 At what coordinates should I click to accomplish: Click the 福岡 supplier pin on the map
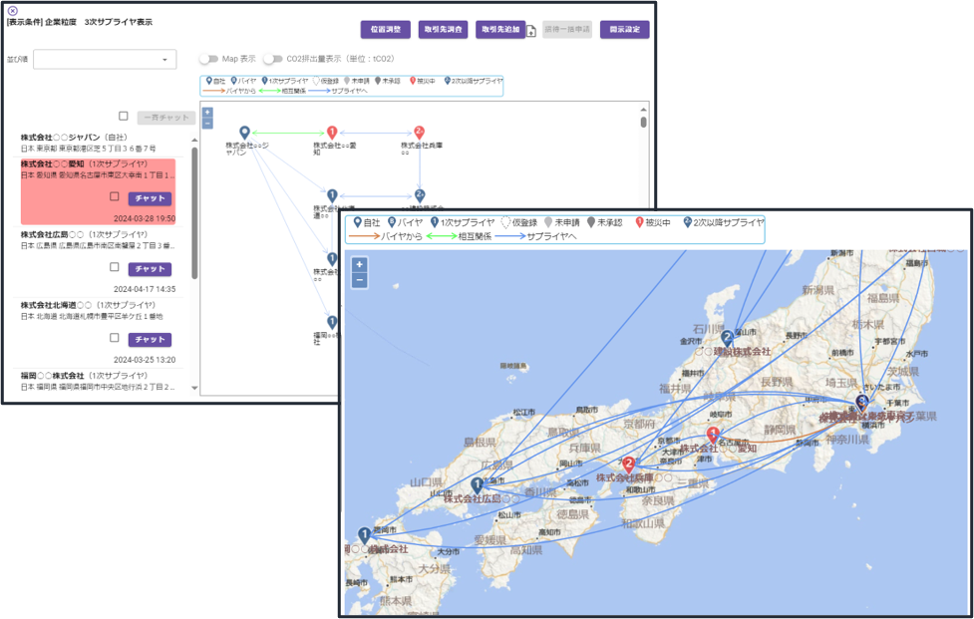[364, 536]
